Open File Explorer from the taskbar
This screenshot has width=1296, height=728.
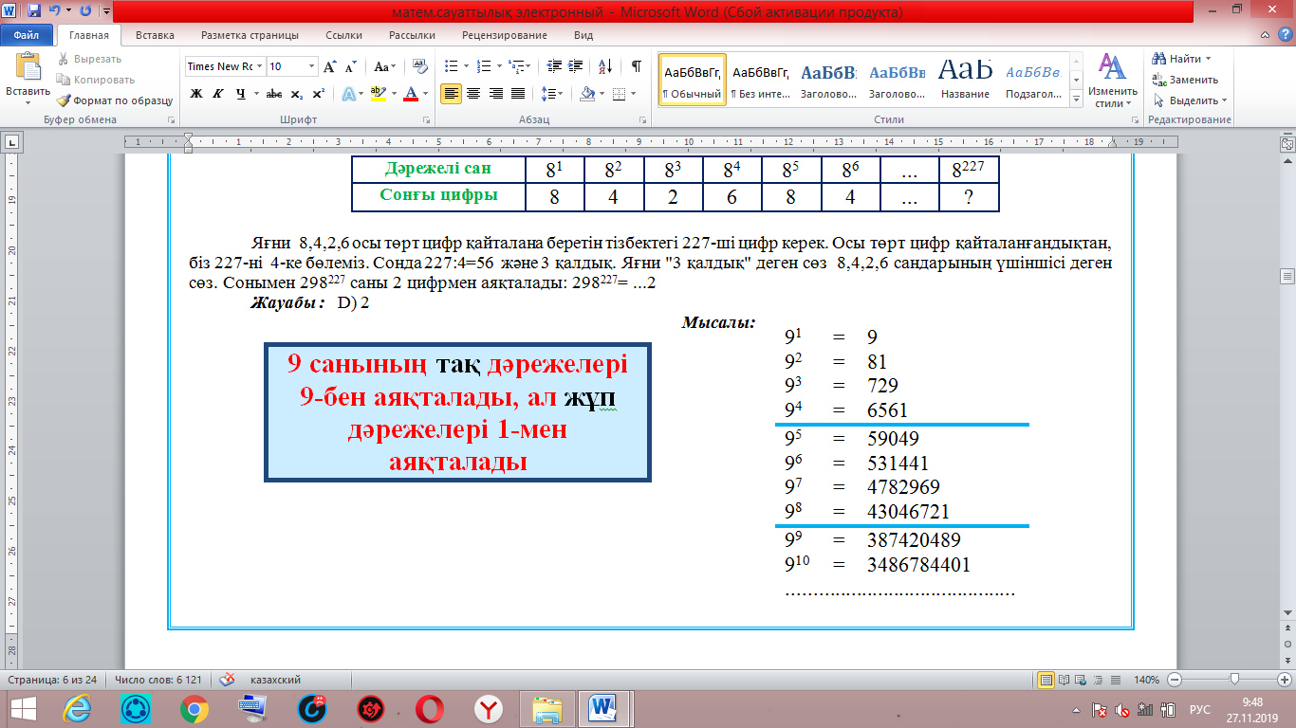point(546,708)
